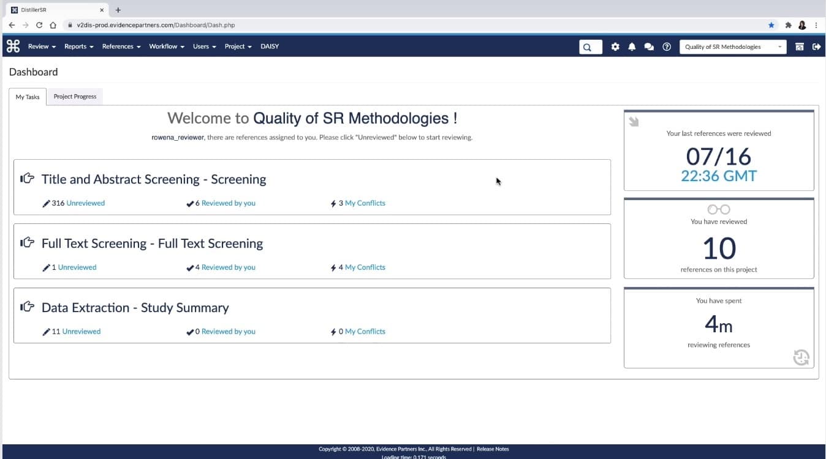
Task: Click the 07/16 date text
Action: tap(719, 157)
